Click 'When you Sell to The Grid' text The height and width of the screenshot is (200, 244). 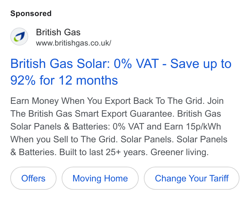click(x=64, y=139)
